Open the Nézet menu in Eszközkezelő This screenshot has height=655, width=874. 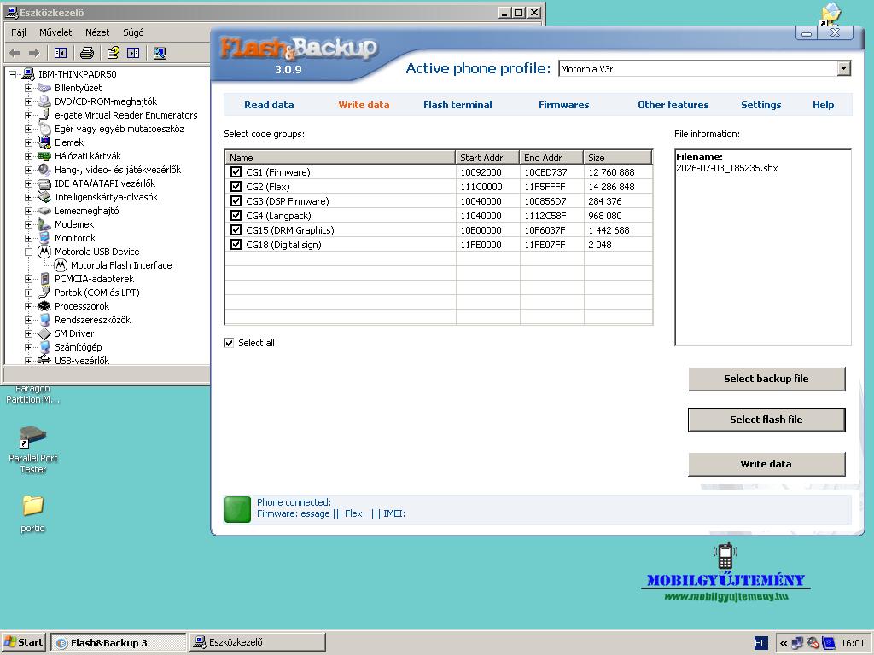coord(97,32)
